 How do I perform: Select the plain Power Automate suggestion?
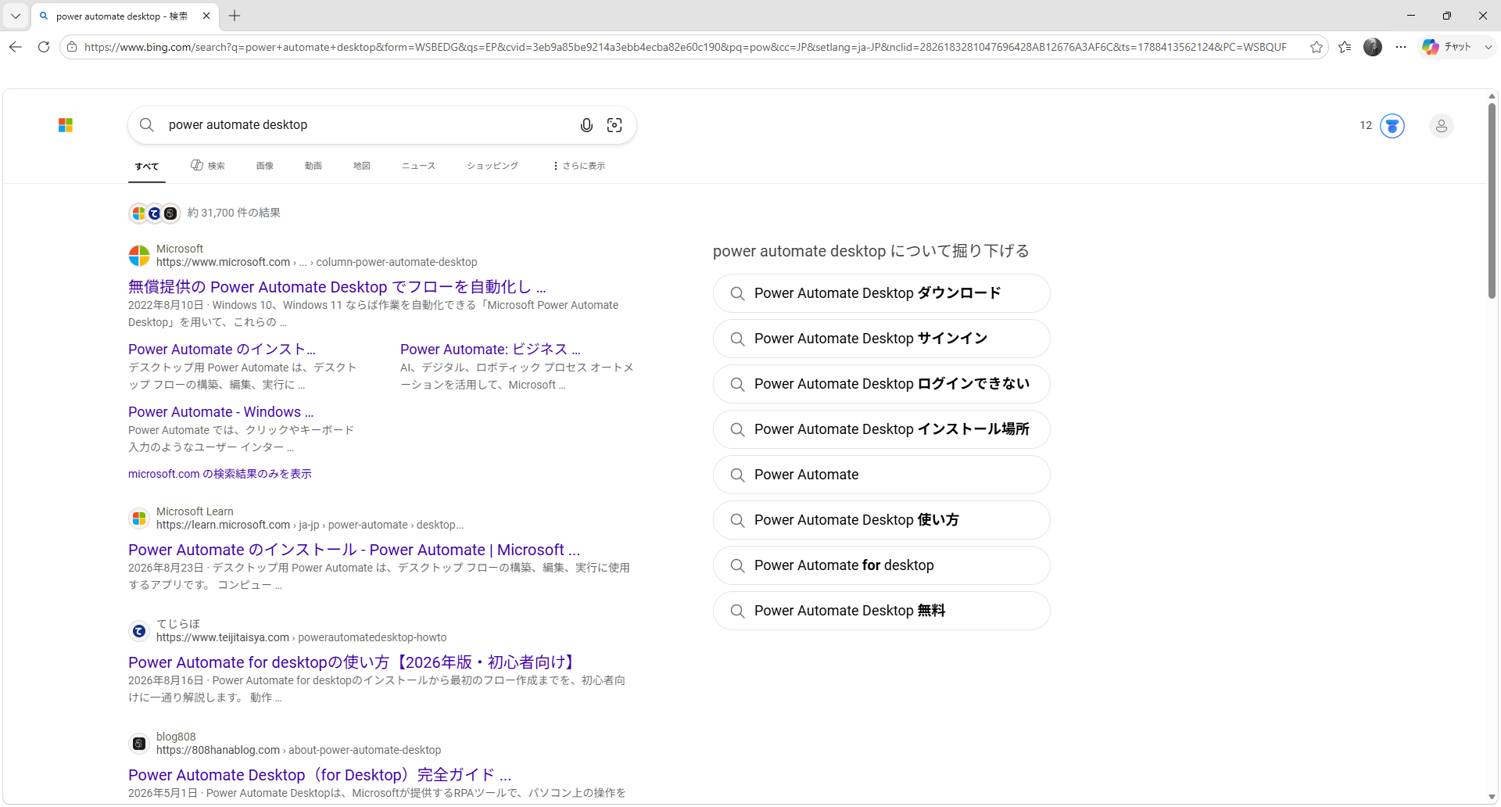881,475
